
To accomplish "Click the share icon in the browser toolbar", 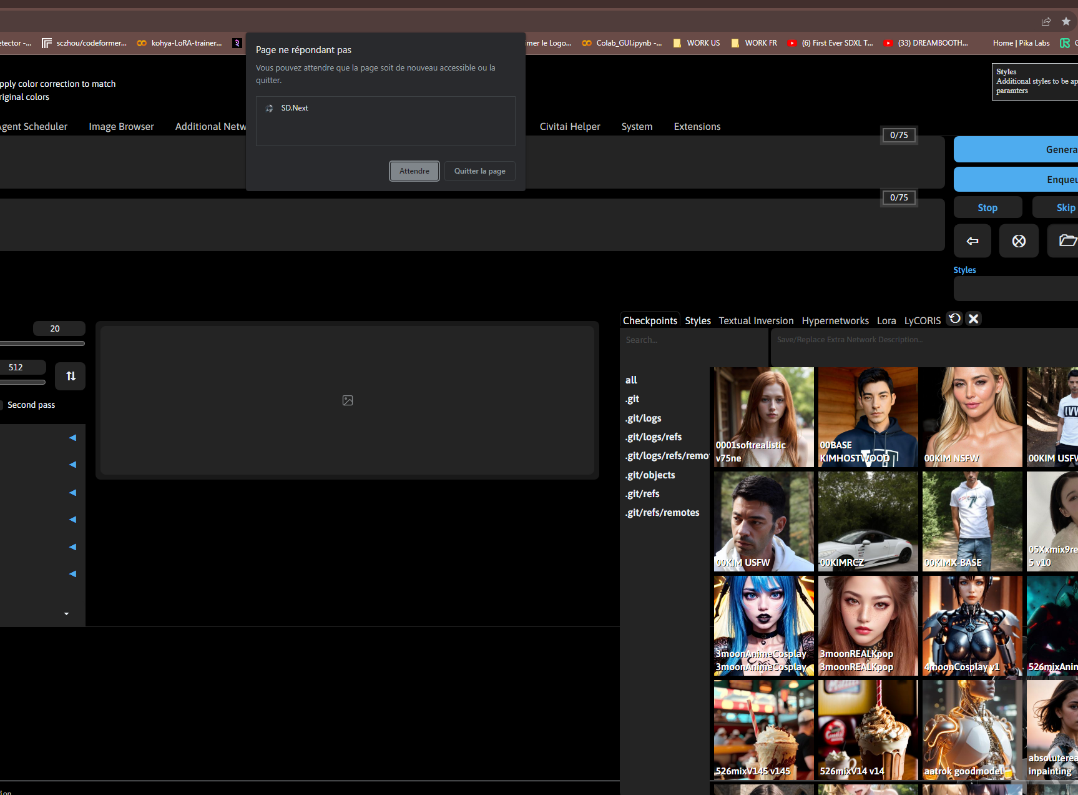I will (1046, 21).
